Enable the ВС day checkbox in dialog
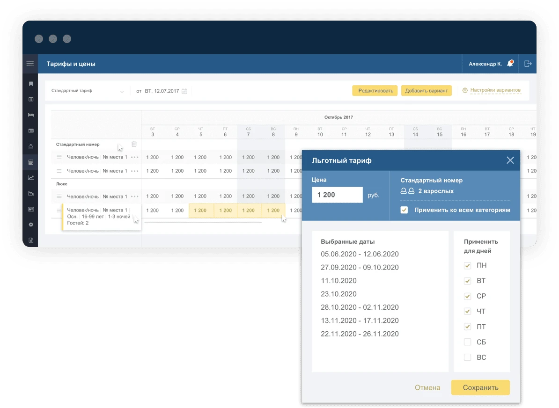The image size is (559, 408). (x=467, y=357)
